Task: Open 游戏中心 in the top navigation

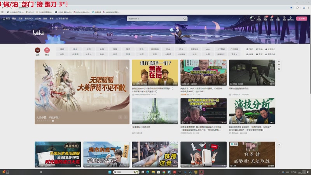Action: [x=28, y=18]
